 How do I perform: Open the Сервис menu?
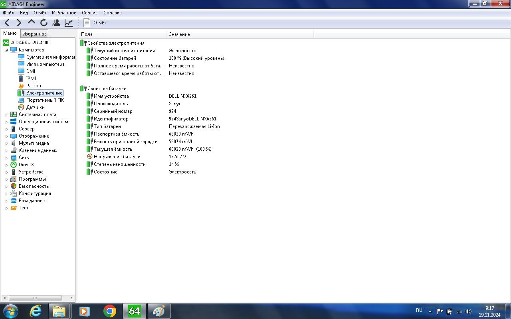(89, 13)
